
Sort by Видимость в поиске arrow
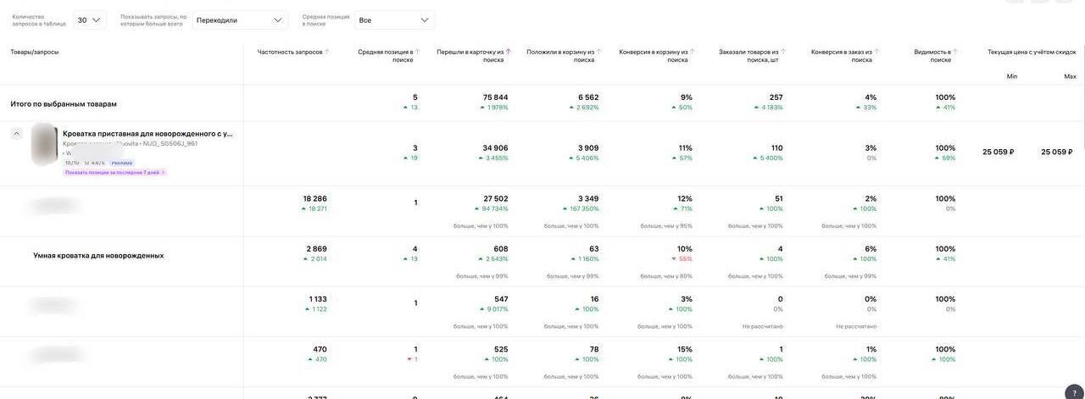click(955, 52)
